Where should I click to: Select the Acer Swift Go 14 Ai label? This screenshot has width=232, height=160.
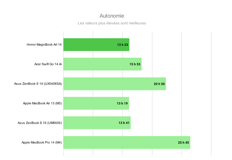[x=48, y=64]
